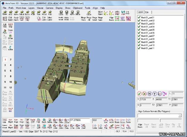Click the Adjust Object icon

click(x=101, y=13)
